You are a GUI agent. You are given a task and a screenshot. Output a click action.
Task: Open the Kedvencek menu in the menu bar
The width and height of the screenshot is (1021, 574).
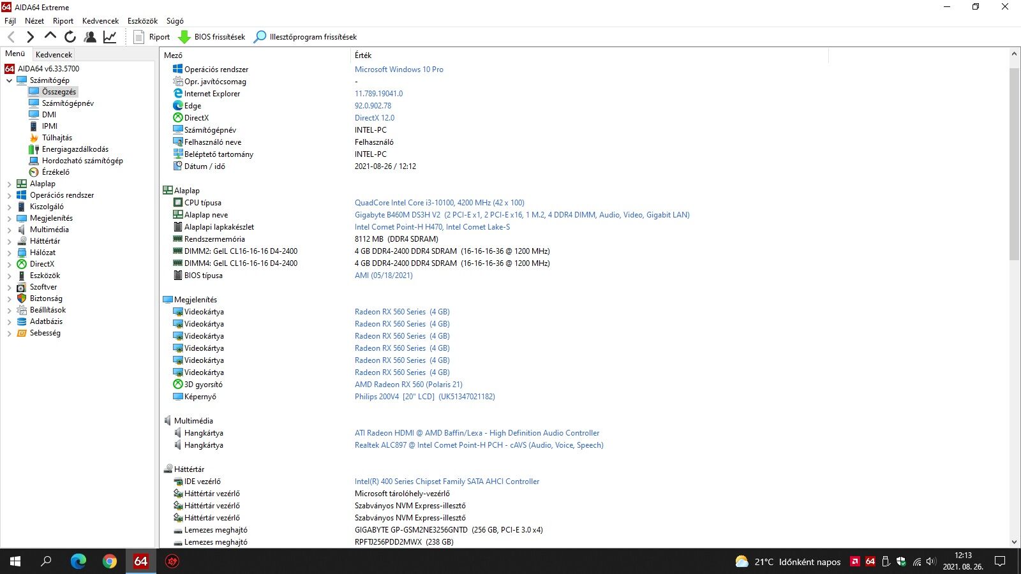[100, 21]
